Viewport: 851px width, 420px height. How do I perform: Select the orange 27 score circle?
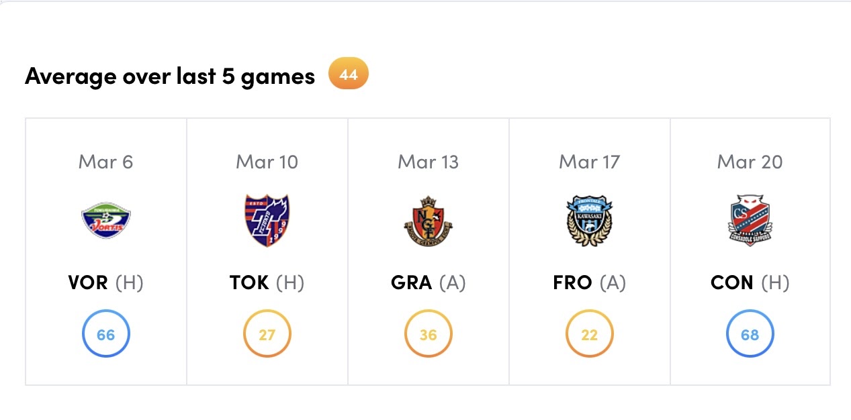coord(267,333)
